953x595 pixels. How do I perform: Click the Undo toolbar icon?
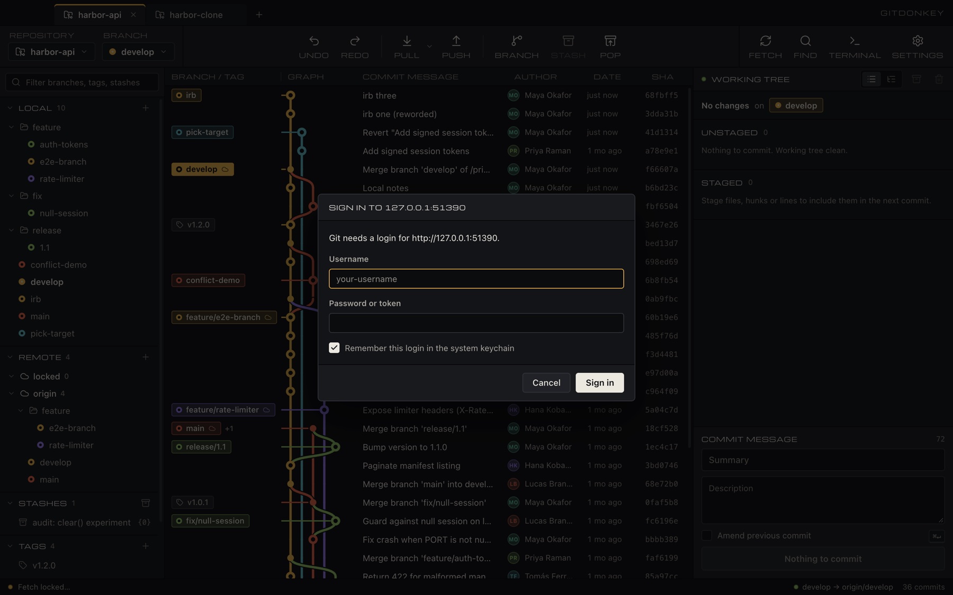click(x=313, y=47)
